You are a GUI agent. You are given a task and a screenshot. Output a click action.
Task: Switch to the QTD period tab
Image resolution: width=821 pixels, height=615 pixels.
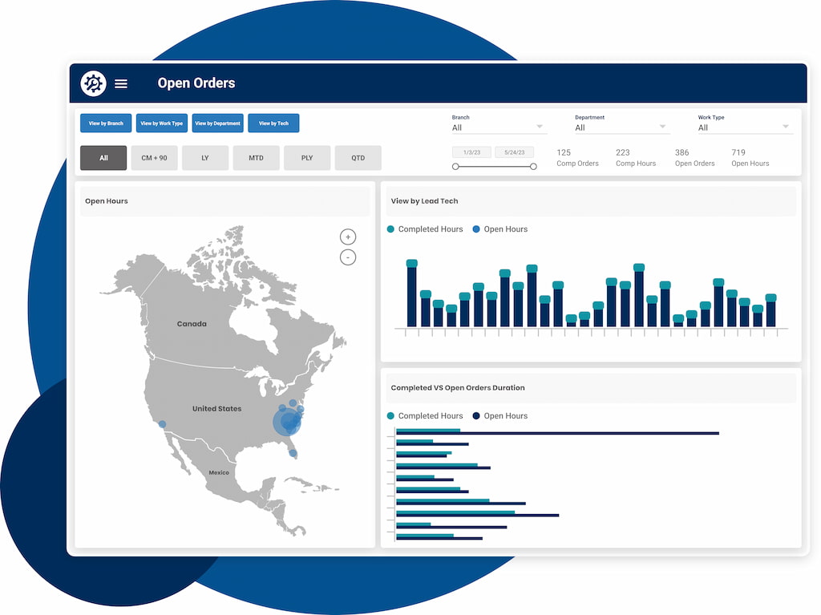[358, 158]
